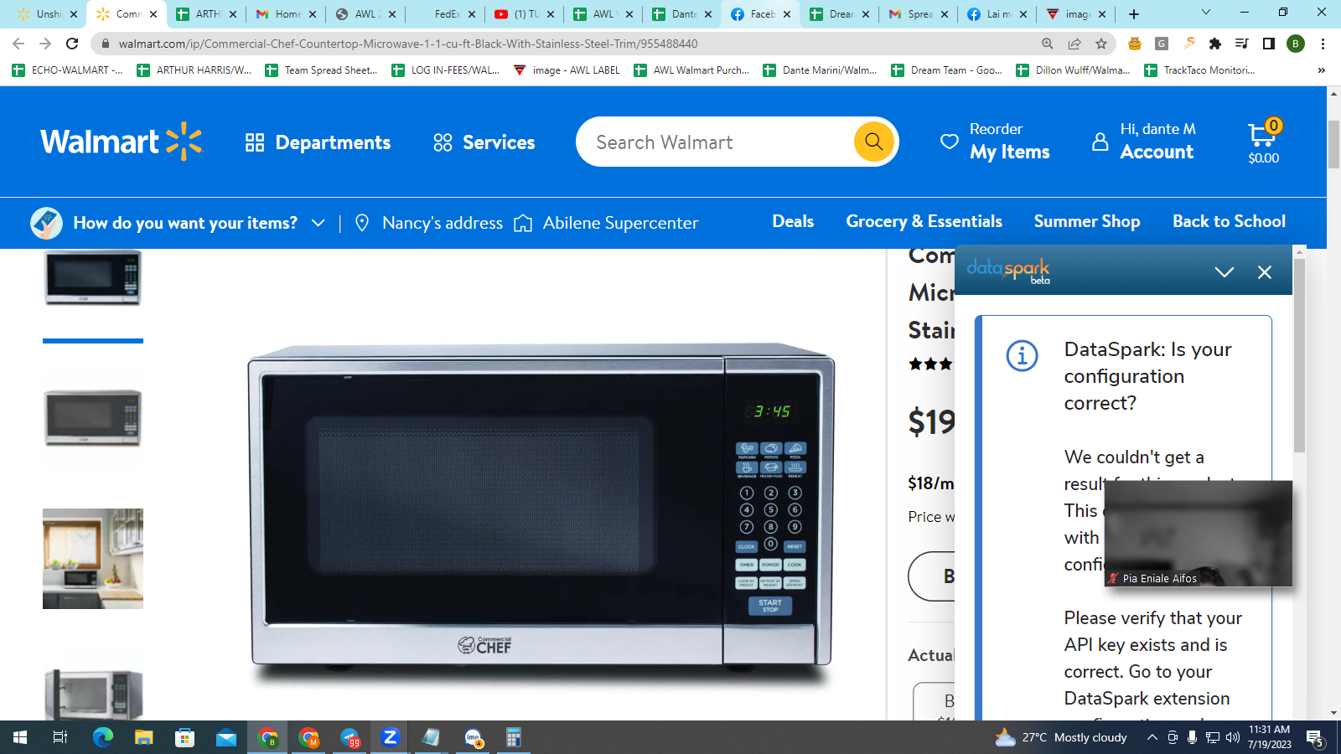The image size is (1341, 754).
Task: Open the Departments menu
Action: 318,142
